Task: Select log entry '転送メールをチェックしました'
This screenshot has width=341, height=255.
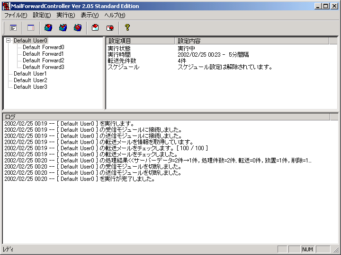Action: pos(91,154)
